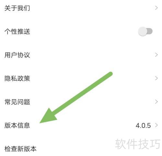
Task: Tap the chevron beside 关于我们
Action: coord(156,8)
